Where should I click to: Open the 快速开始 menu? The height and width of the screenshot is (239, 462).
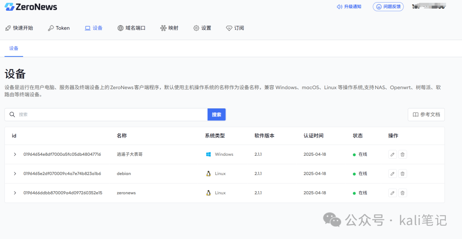point(19,28)
